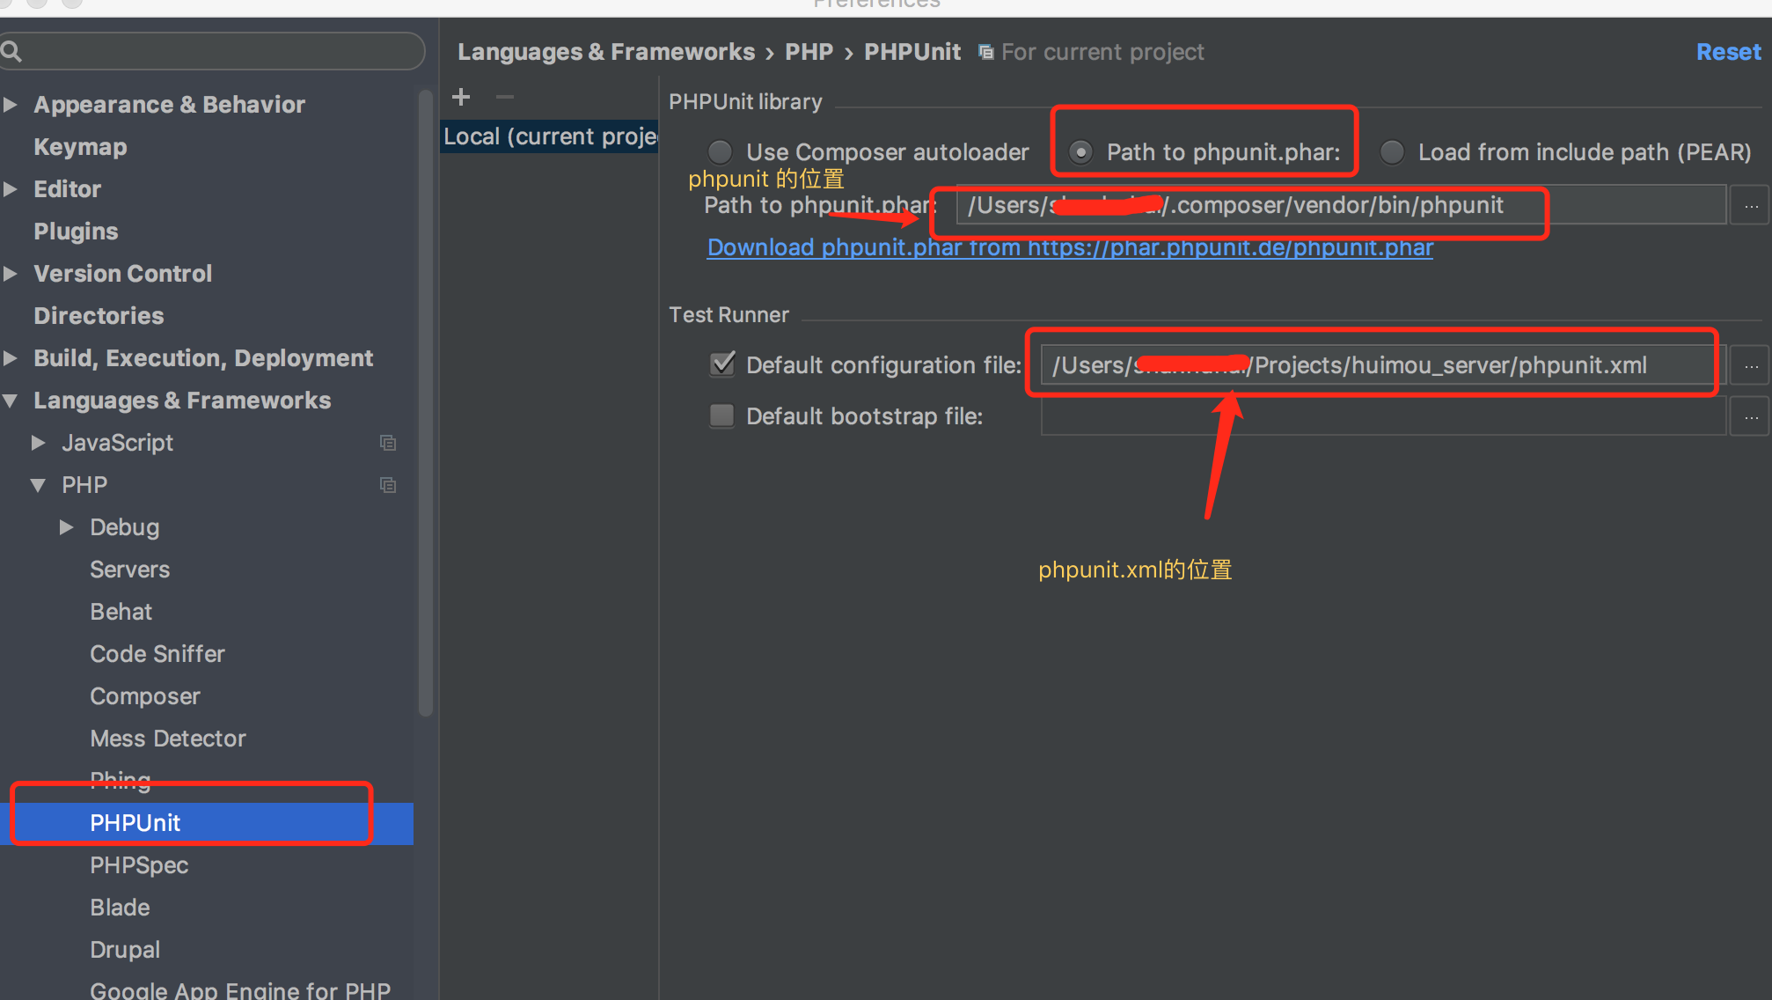Click in the settings search field
Screen dimensions: 1772x1000
click(x=211, y=51)
